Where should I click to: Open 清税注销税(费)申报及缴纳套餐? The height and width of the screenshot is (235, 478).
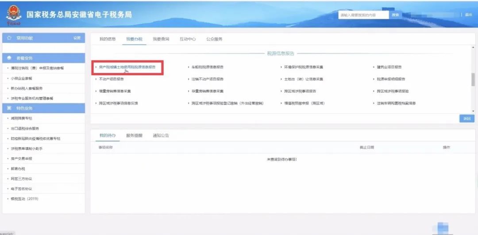(x=37, y=68)
